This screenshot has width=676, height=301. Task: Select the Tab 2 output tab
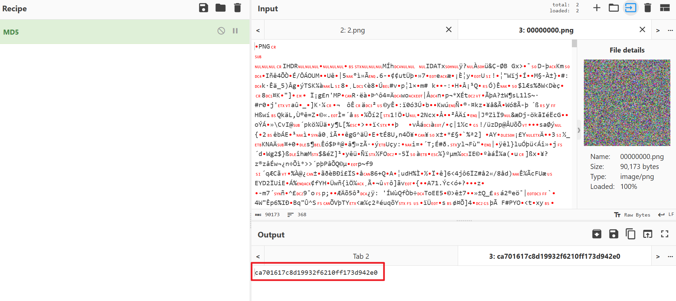[361, 256]
